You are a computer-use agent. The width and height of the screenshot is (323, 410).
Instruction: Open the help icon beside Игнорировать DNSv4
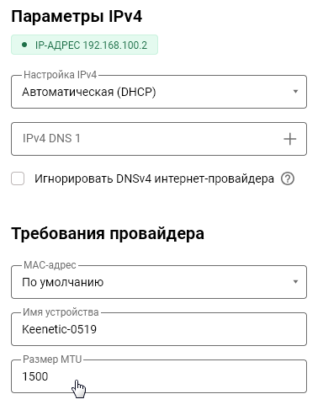pos(288,178)
